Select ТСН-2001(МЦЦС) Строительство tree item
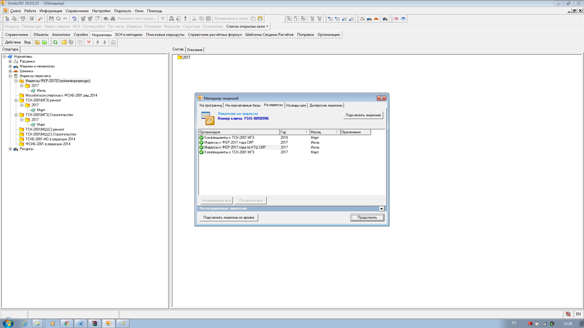This screenshot has height=328, width=584. click(51, 134)
